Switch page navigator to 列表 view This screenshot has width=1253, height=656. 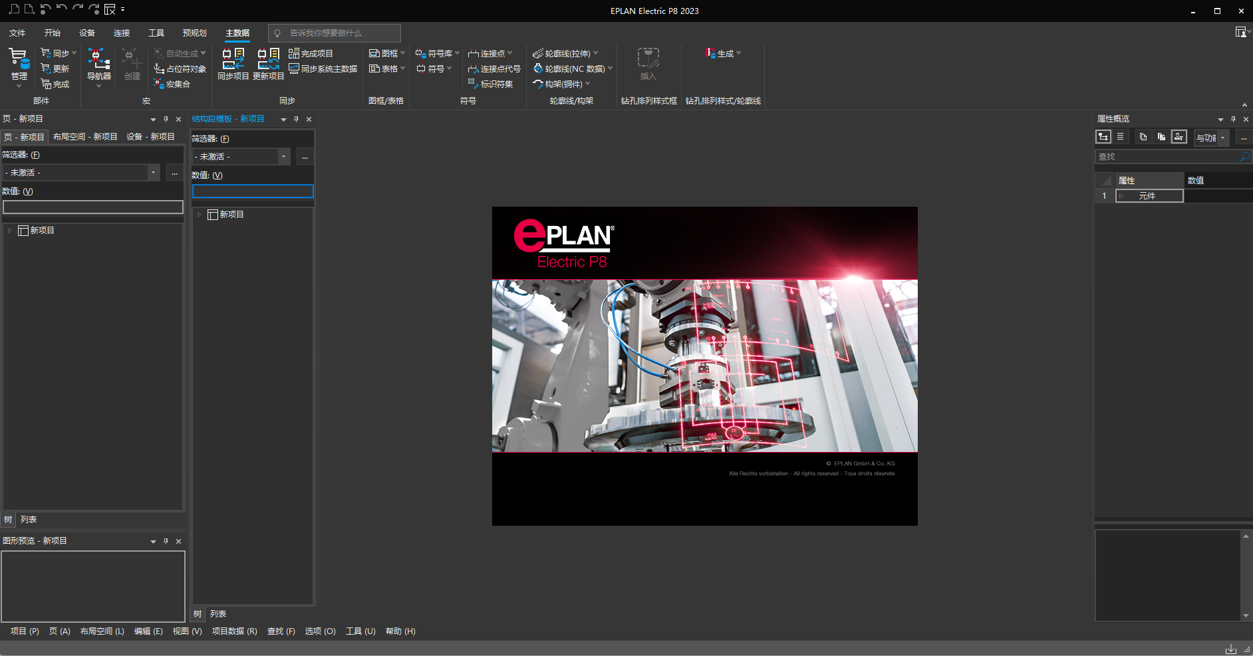pyautogui.click(x=29, y=520)
